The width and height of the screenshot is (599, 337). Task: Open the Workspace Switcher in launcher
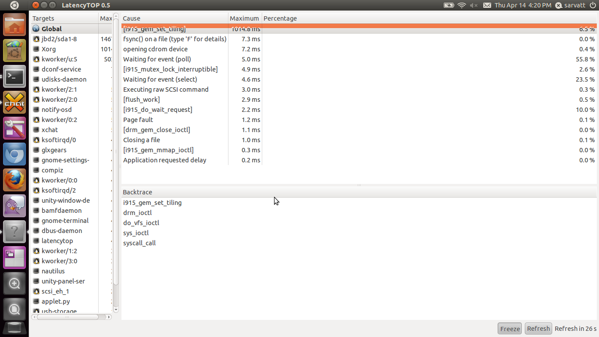(x=14, y=258)
